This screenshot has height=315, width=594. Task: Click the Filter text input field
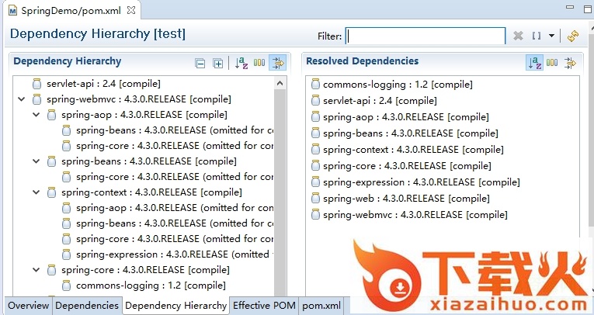point(426,36)
